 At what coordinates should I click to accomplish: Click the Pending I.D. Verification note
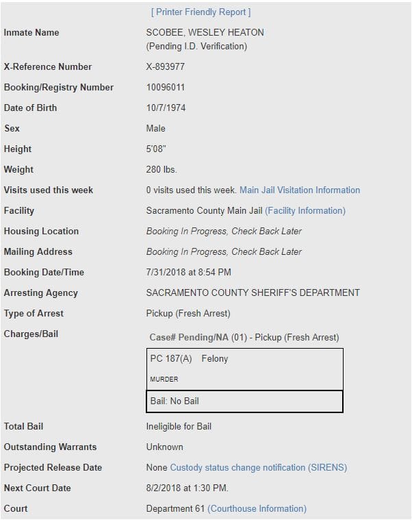196,47
